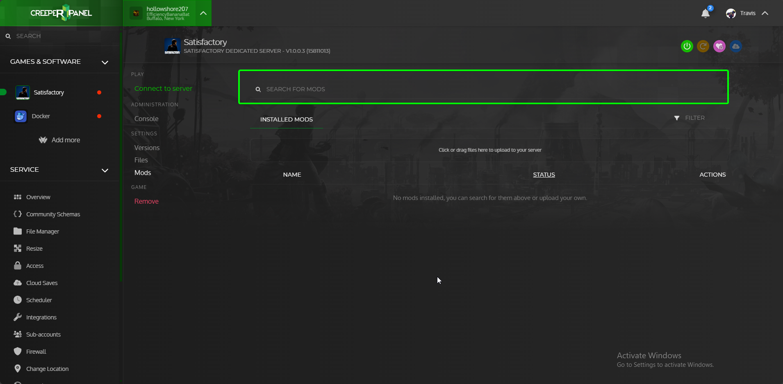Open the Integrations page
This screenshot has width=783, height=384.
(x=41, y=317)
